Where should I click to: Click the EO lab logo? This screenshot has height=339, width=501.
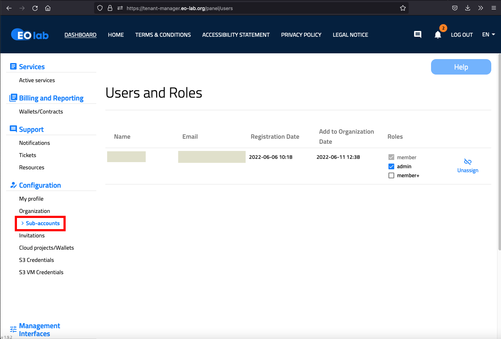pyautogui.click(x=30, y=35)
